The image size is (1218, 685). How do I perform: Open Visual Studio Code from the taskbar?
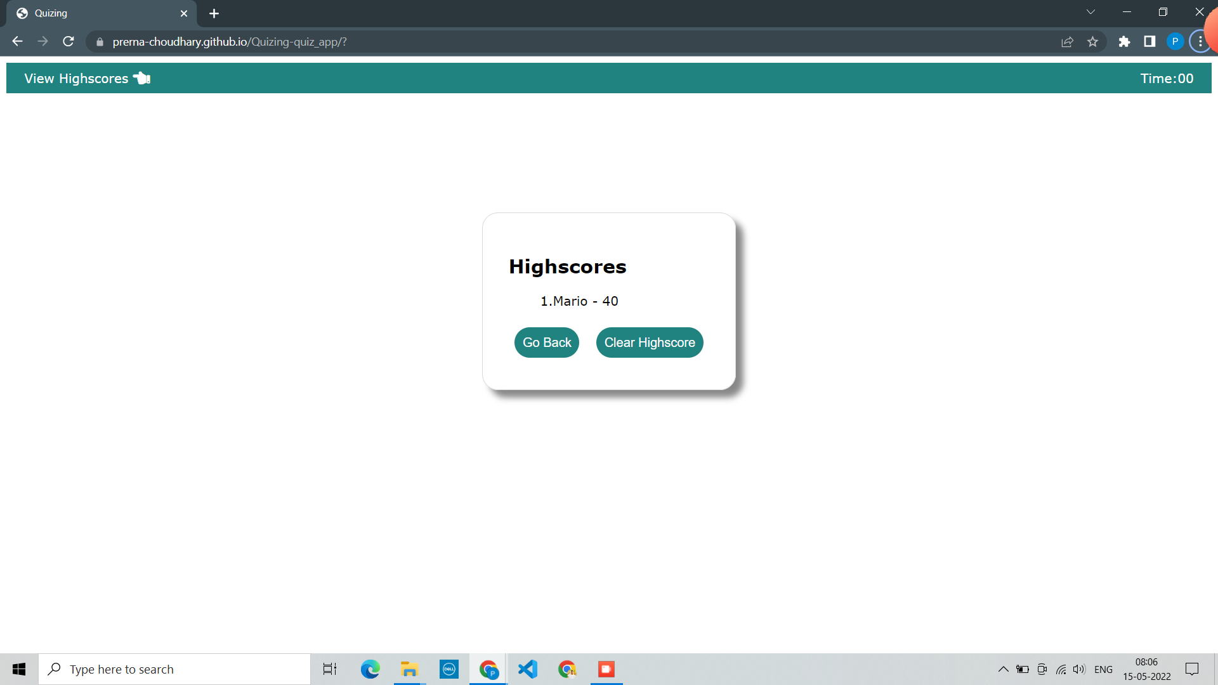point(528,669)
